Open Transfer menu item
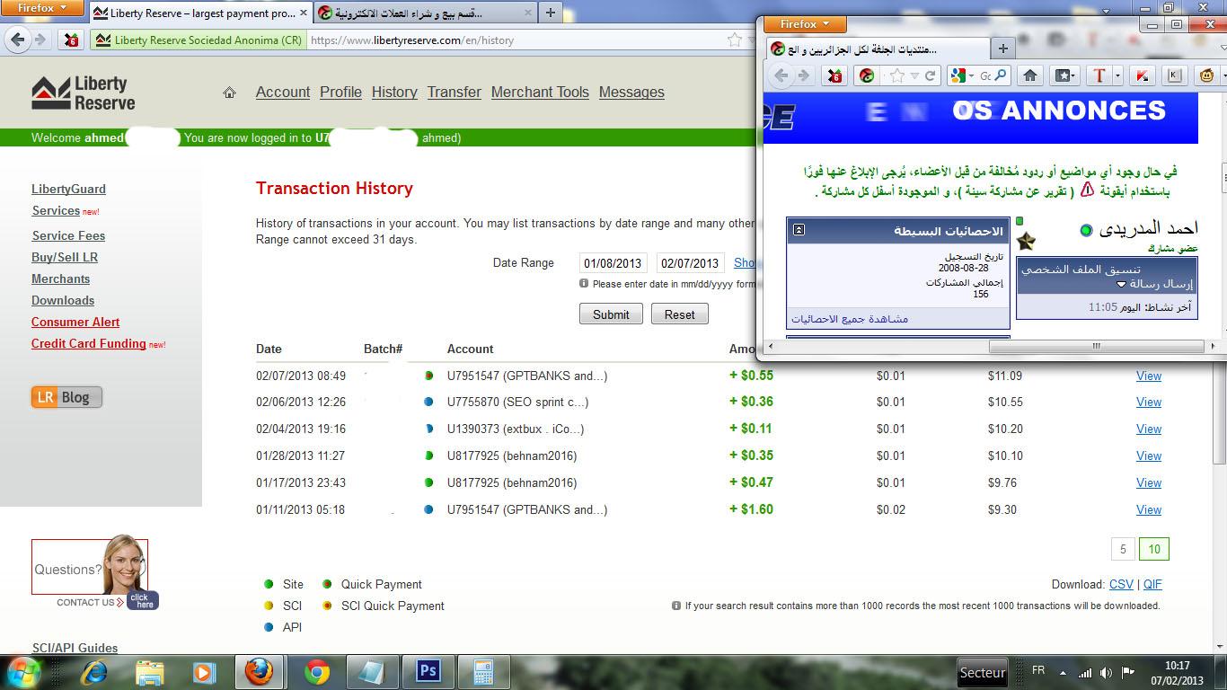This screenshot has height=690, width=1227. click(x=454, y=92)
